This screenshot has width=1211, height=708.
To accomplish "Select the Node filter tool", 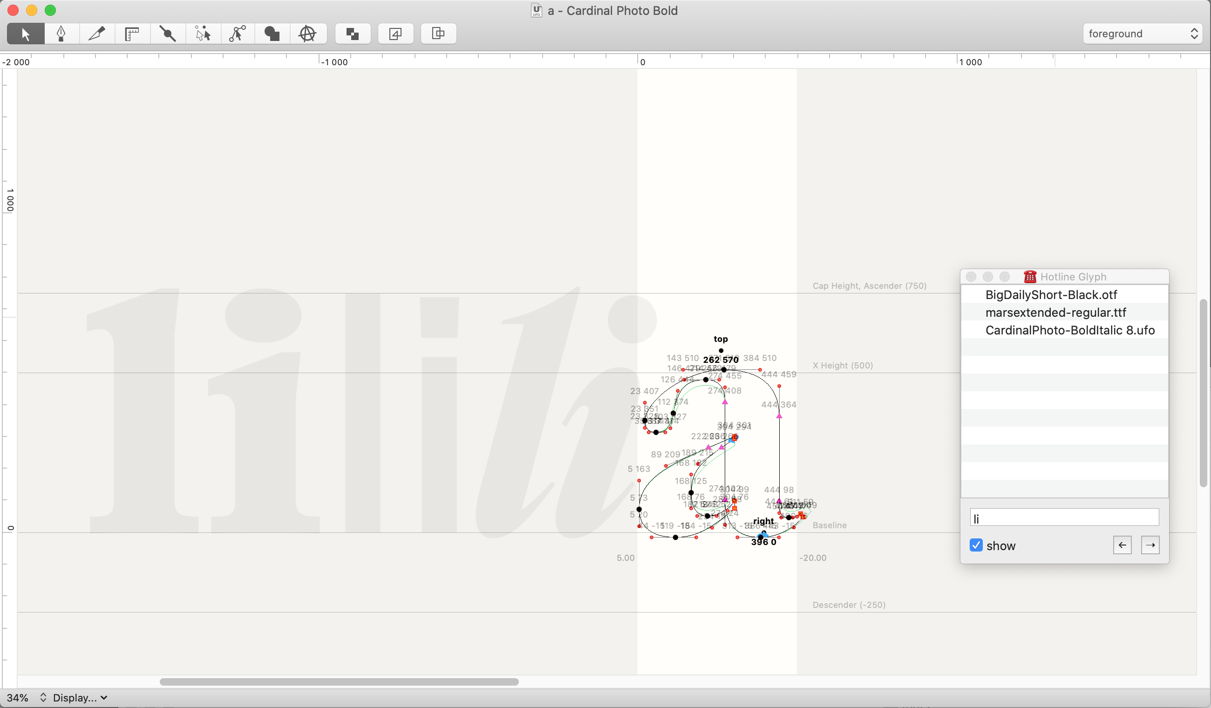I will (202, 34).
